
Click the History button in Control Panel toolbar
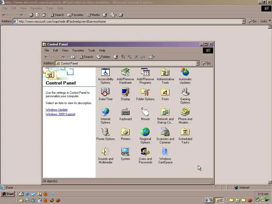pyautogui.click(x=116, y=57)
